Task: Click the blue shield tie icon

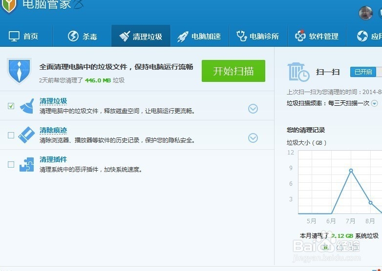Action: pos(19,71)
